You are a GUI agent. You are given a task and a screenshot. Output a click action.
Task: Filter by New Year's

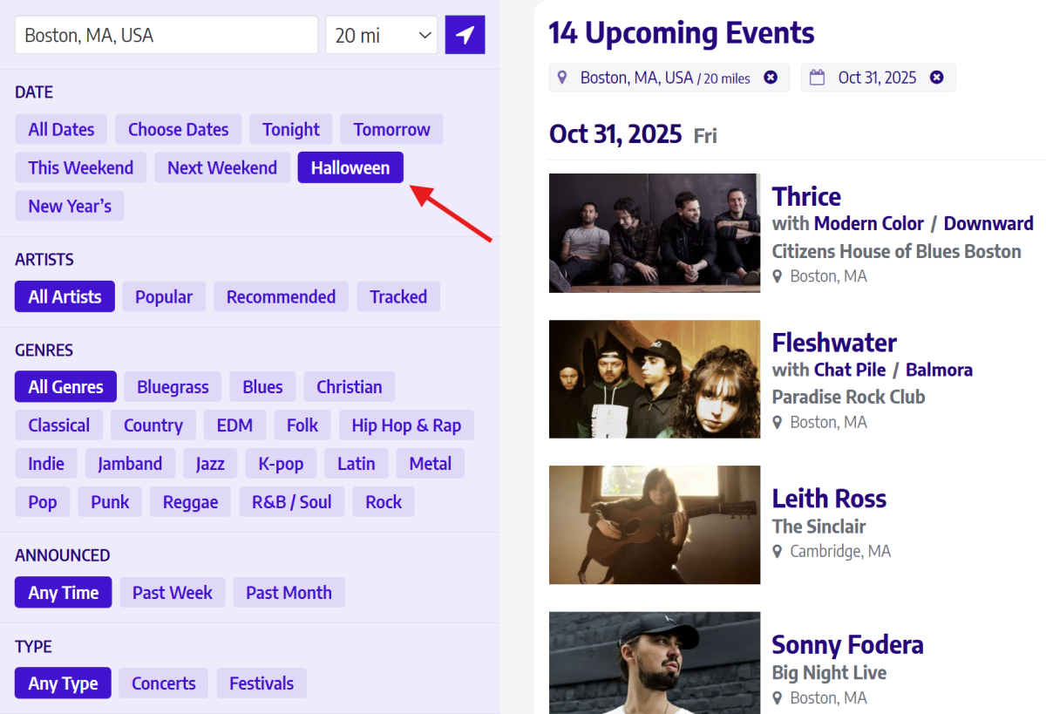(x=70, y=206)
